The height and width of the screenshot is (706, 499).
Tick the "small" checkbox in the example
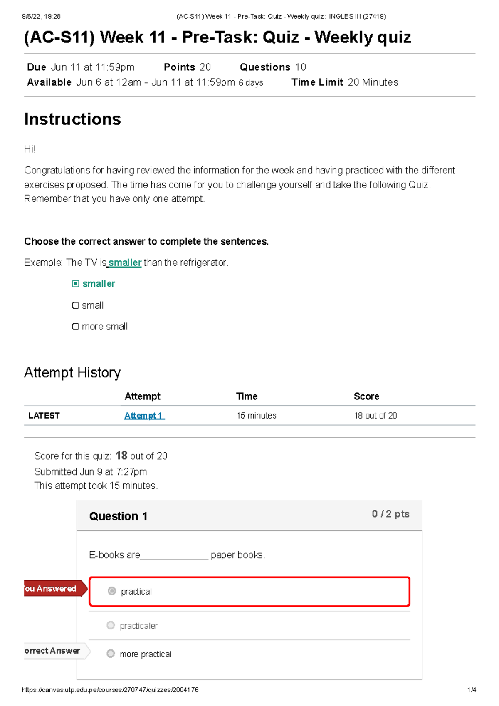(75, 305)
